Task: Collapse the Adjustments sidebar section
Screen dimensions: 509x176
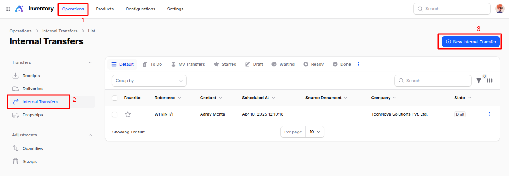Action: [90, 135]
